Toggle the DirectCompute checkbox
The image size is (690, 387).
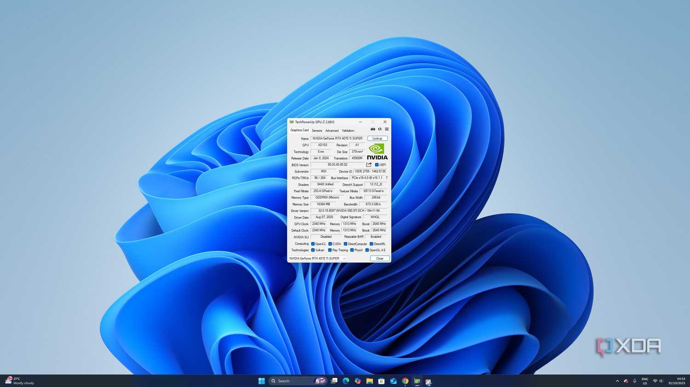[345, 244]
